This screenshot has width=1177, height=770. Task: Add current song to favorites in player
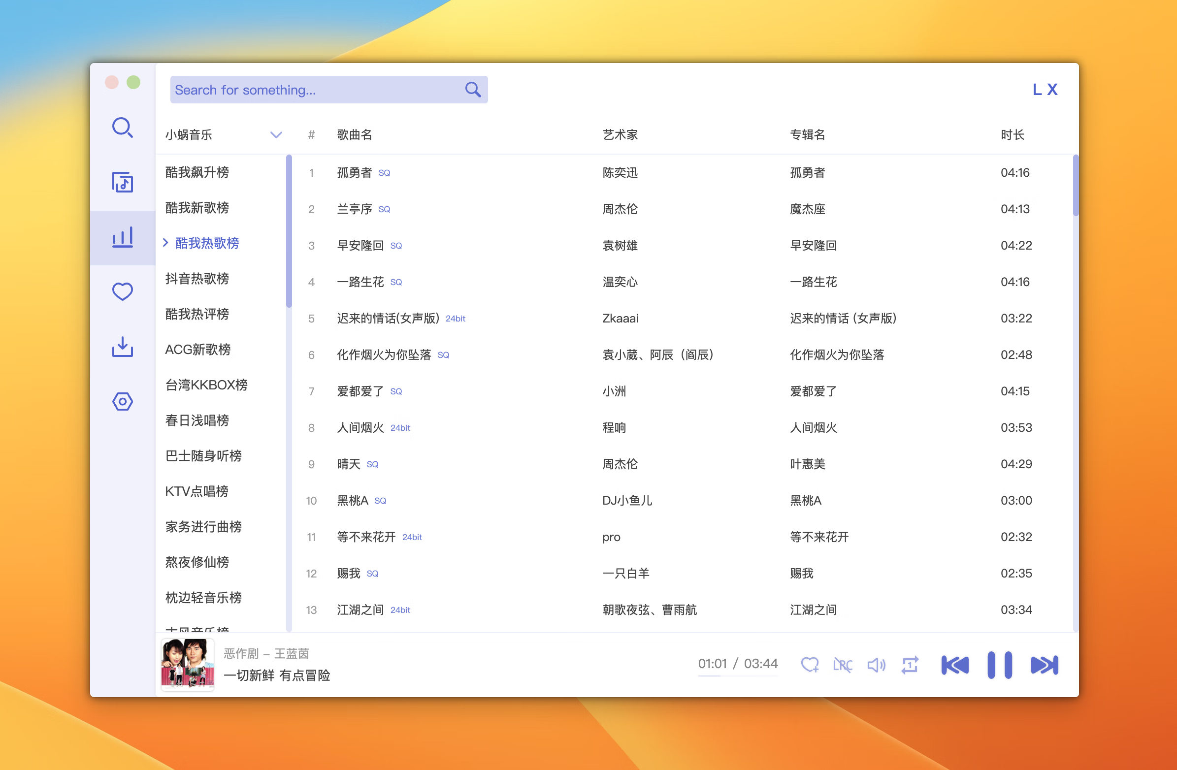pyautogui.click(x=810, y=665)
